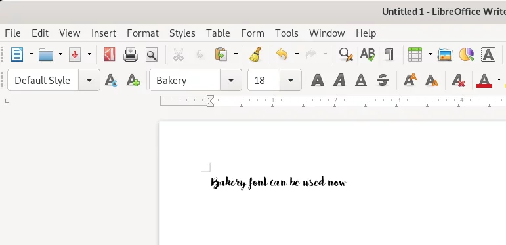Viewport: 506px width, 245px height.
Task: Open the Insert menu
Action: click(104, 33)
